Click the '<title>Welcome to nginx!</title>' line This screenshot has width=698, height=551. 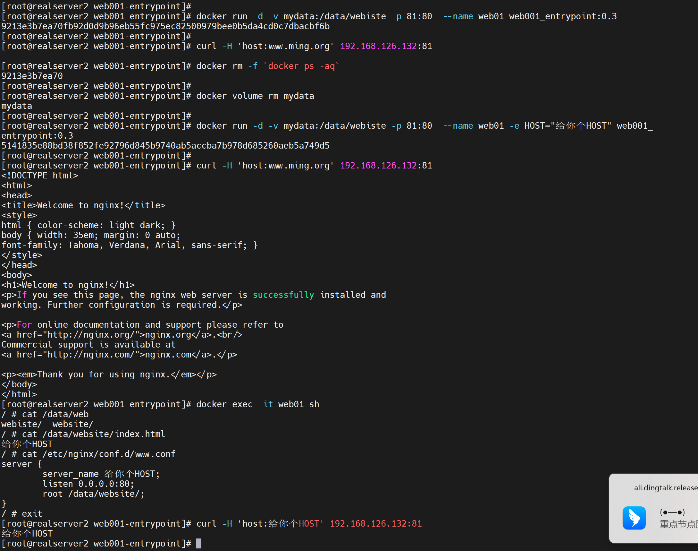[83, 205]
